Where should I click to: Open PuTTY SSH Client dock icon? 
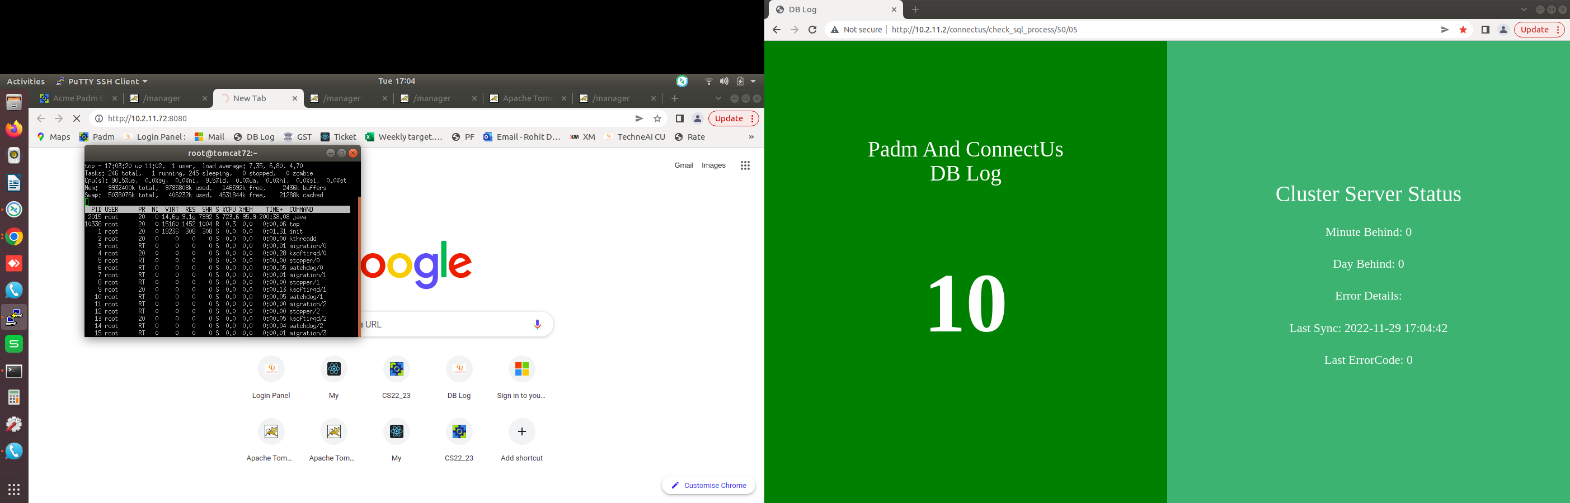tap(14, 317)
